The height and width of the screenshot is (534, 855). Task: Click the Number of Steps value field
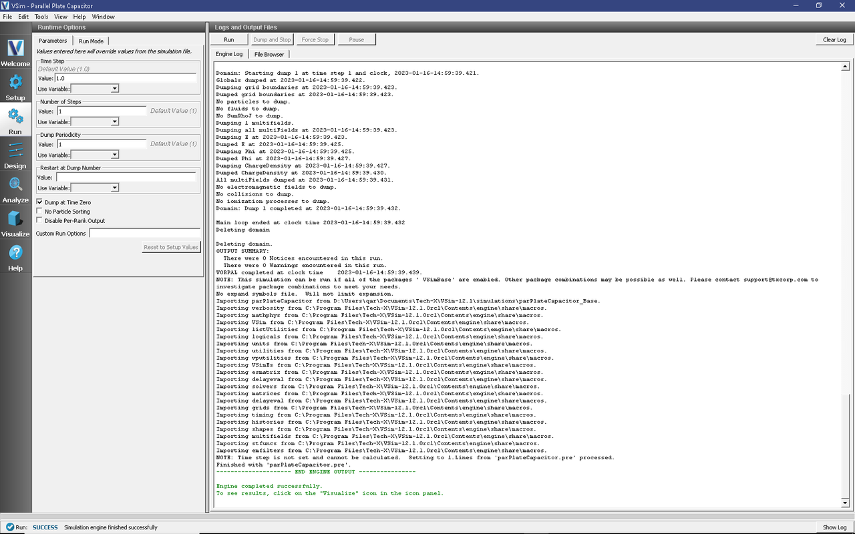coord(101,111)
